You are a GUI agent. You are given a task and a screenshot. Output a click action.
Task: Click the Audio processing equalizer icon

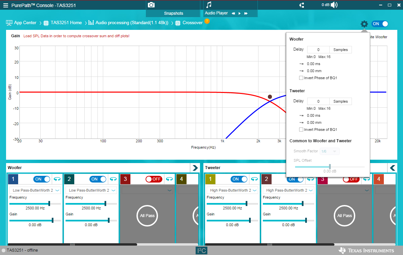(x=91, y=23)
